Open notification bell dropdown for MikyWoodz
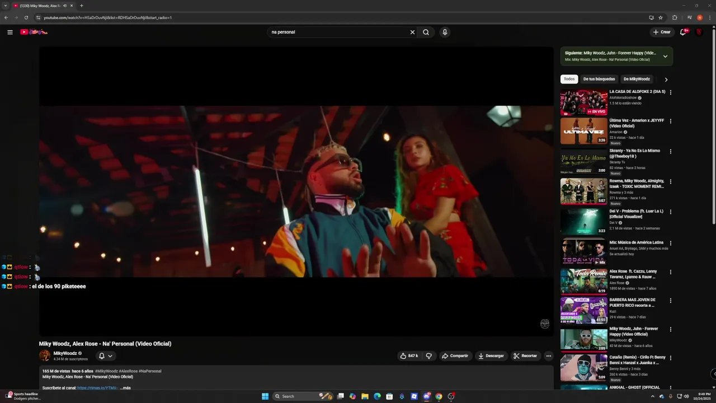Image resolution: width=716 pixels, height=403 pixels. click(106, 356)
